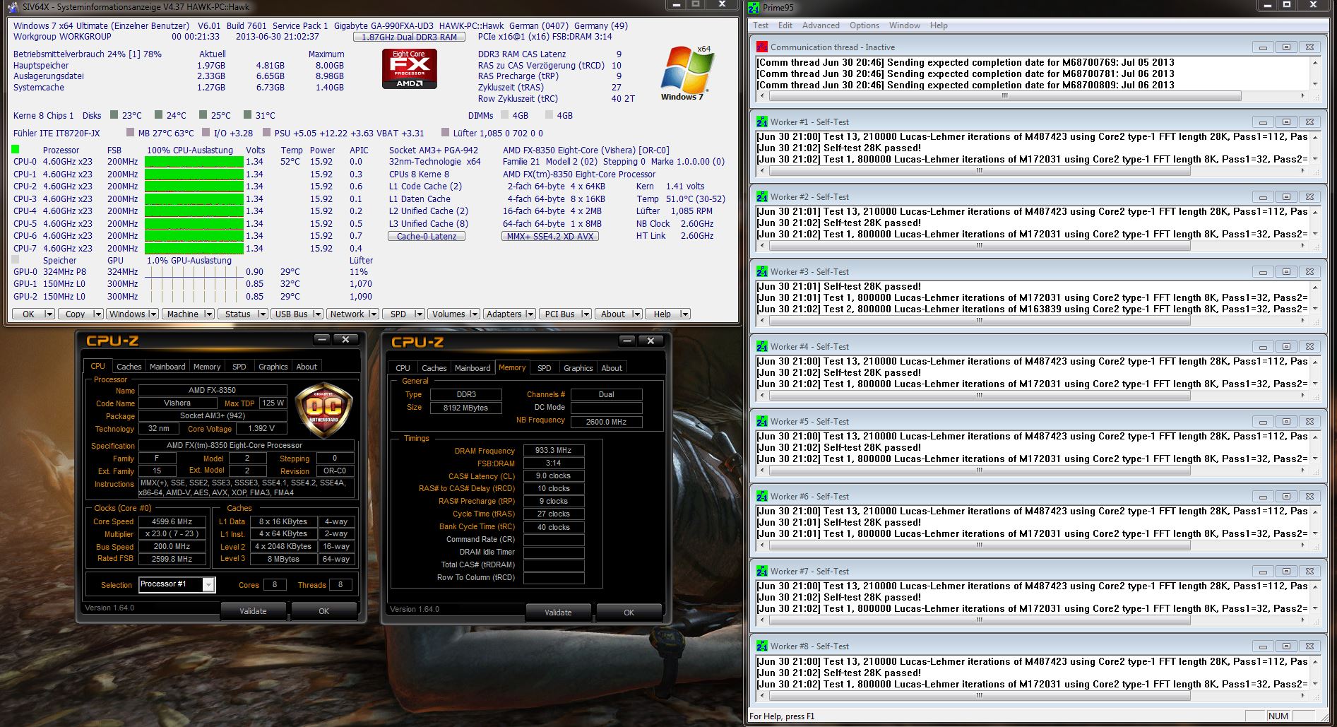Click the 933.3 MHz DRAM Frequency value
The image size is (1337, 727).
click(x=553, y=450)
